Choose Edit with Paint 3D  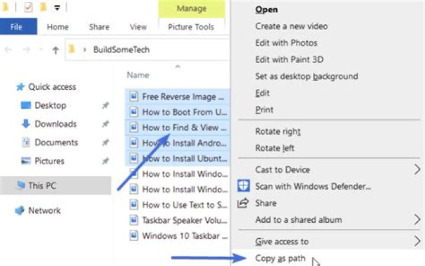[289, 60]
